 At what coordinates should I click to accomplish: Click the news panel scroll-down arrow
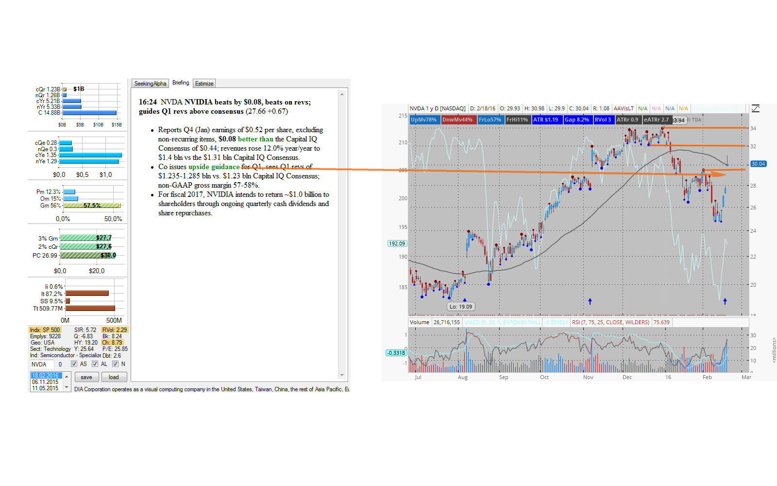342,375
